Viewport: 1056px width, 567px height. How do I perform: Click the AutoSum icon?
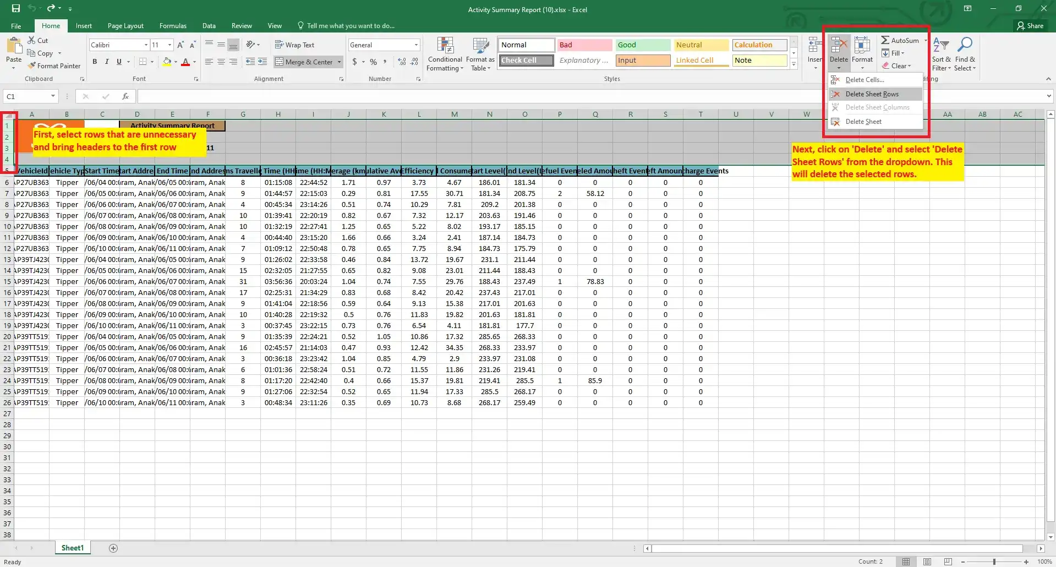point(886,40)
